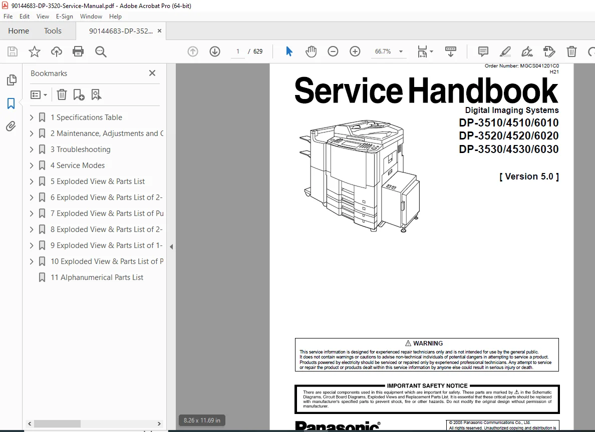This screenshot has height=432, width=595.
Task: Open the Help menu
Action: (x=115, y=16)
